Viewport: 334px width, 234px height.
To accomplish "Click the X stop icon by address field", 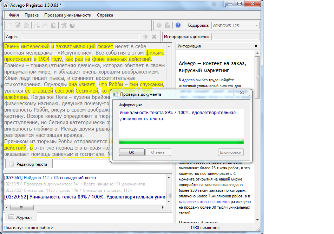I will [154, 37].
